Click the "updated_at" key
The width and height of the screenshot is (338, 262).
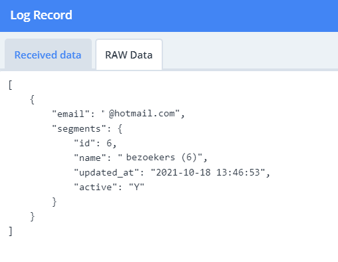pyautogui.click(x=106, y=172)
